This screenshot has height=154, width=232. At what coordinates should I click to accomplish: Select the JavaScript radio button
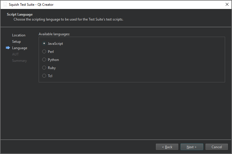44,44
